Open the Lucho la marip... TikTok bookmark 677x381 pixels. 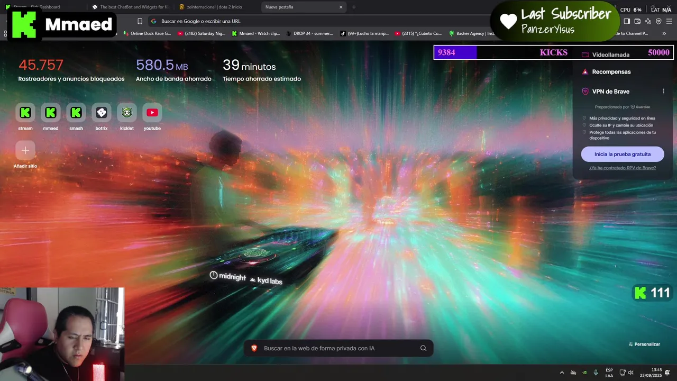364,33
